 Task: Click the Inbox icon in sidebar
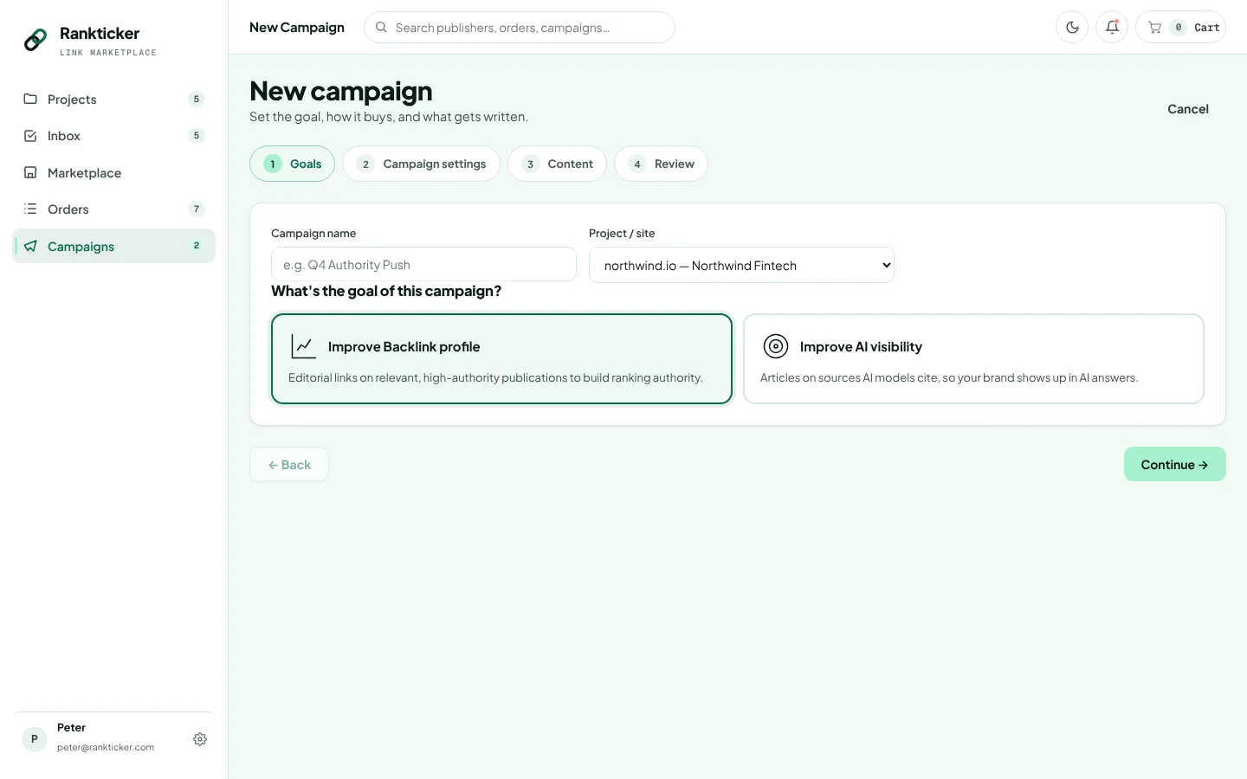[30, 136]
